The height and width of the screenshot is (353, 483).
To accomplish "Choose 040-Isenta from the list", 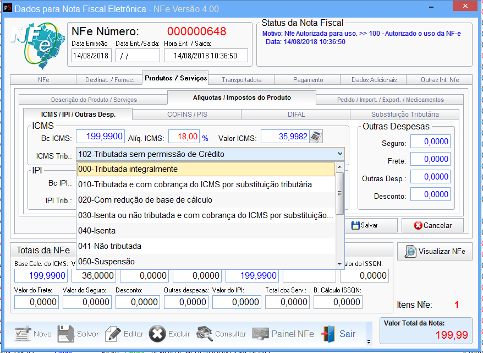I will pyautogui.click(x=206, y=231).
